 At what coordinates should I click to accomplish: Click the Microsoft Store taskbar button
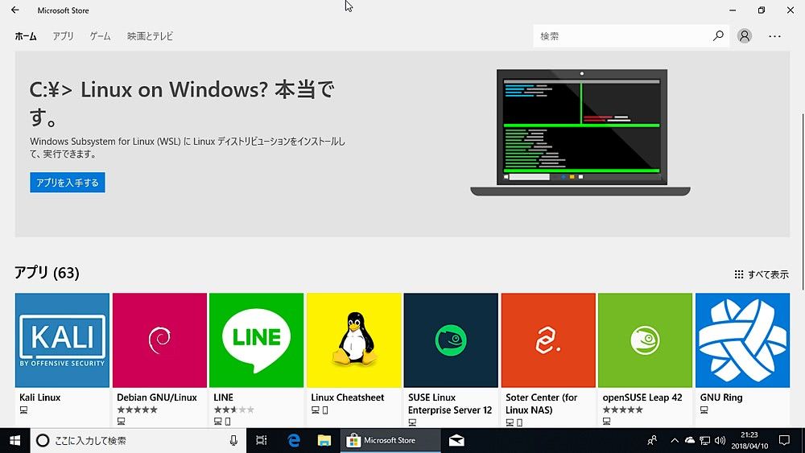(390, 440)
